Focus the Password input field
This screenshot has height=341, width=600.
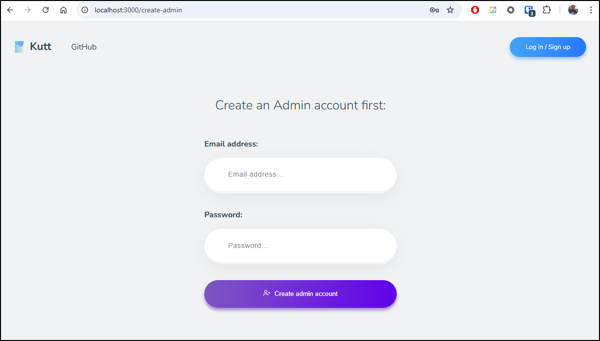300,245
